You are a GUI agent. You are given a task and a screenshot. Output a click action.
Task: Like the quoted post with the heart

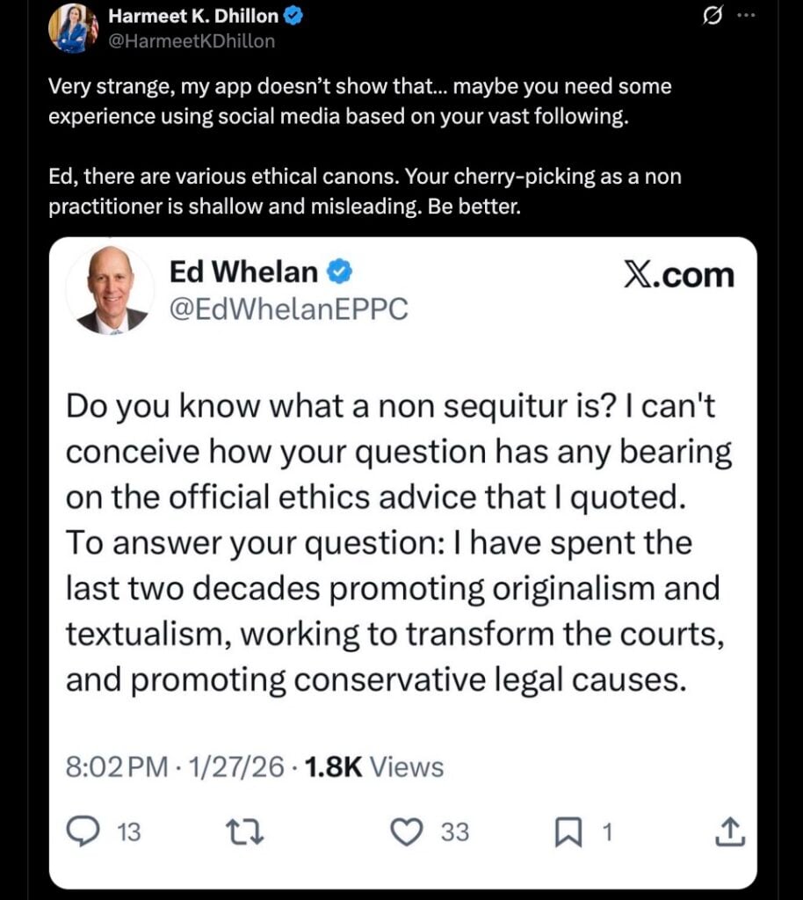coord(405,831)
